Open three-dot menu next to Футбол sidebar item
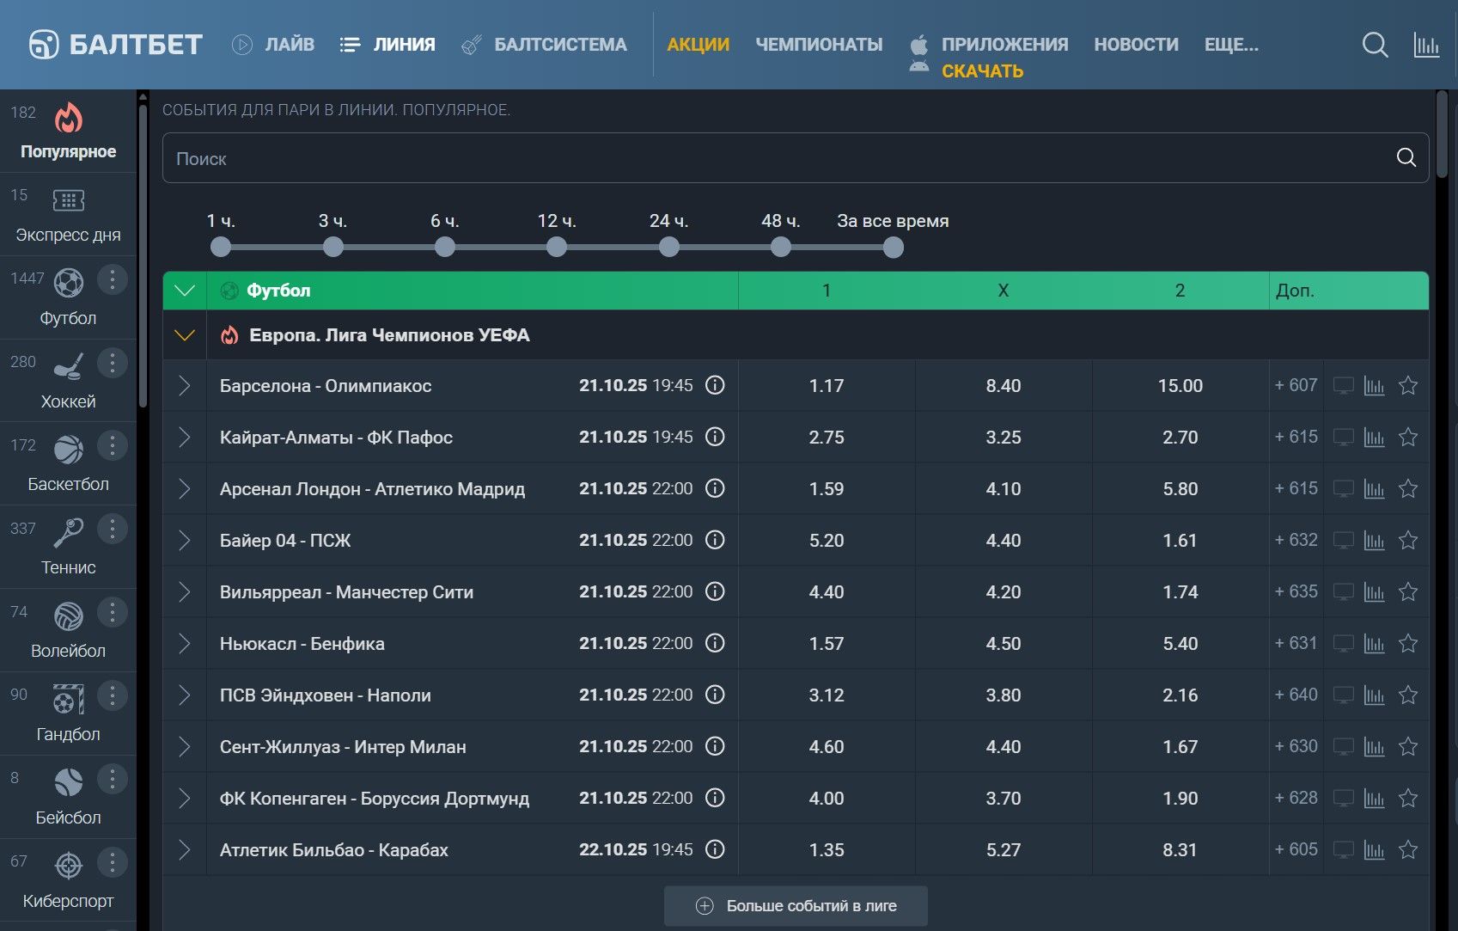The height and width of the screenshot is (931, 1458). (112, 279)
